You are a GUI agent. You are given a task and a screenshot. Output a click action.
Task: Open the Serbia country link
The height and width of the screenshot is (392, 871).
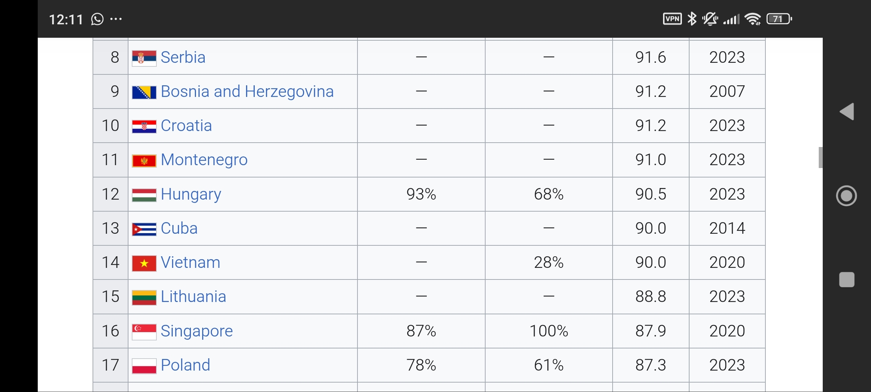[183, 57]
